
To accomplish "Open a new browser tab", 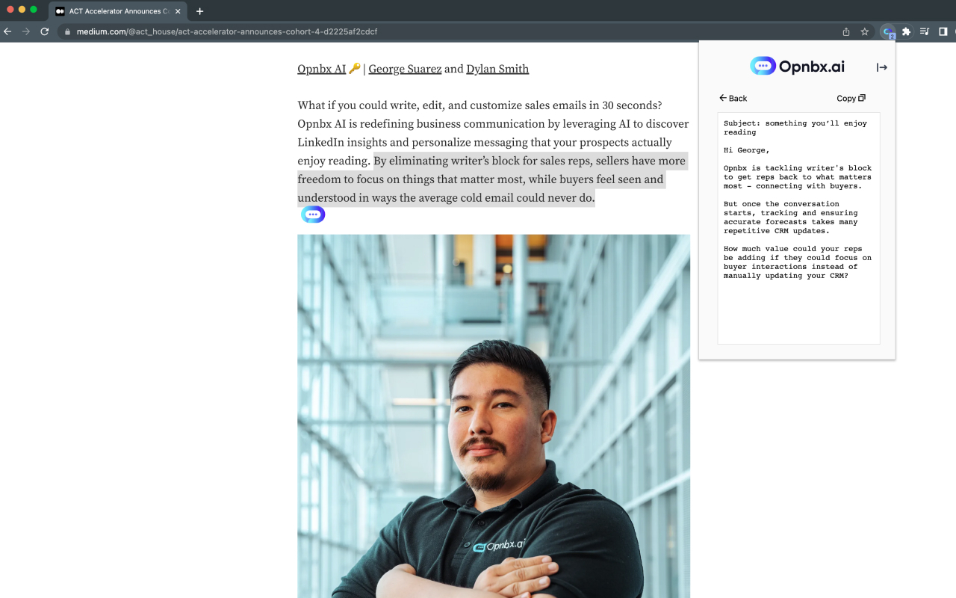I will point(199,11).
